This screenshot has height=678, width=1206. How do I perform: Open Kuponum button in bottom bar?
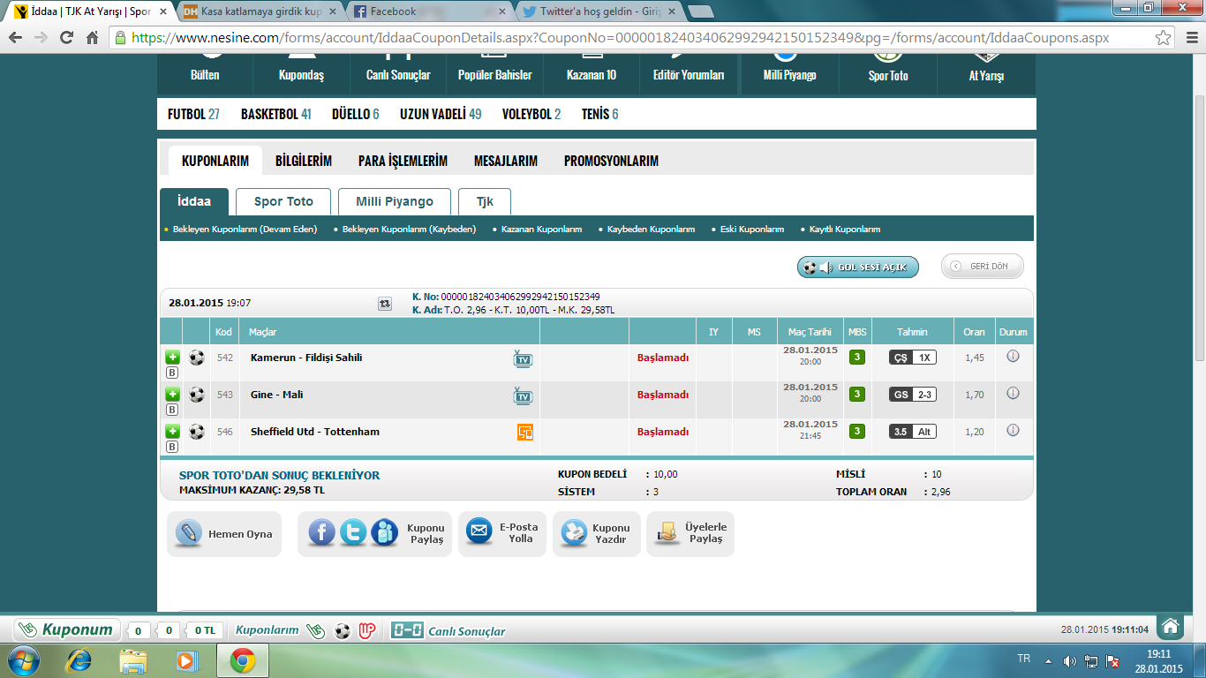point(67,629)
